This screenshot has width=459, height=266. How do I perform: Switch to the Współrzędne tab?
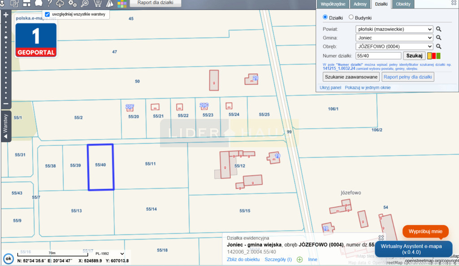click(x=333, y=4)
